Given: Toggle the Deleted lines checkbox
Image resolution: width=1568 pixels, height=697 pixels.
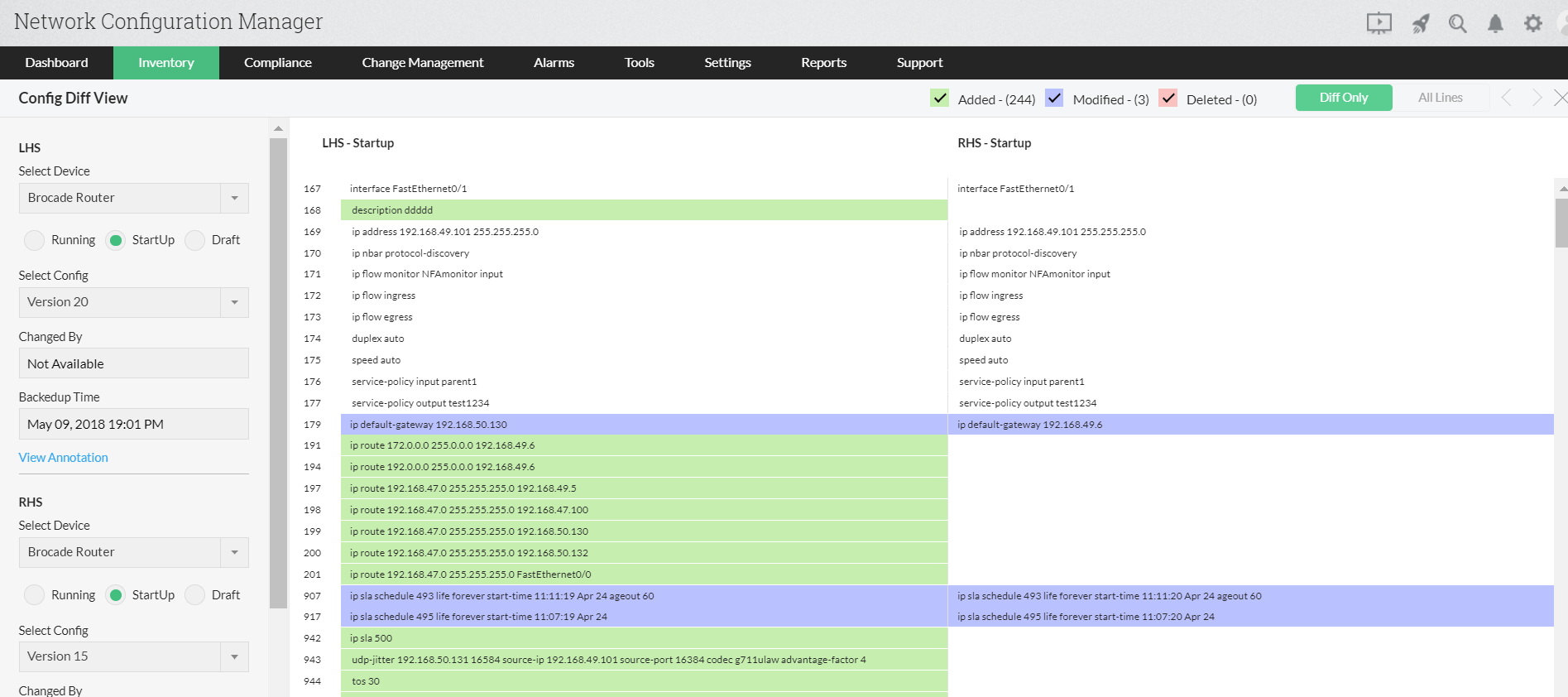Looking at the screenshot, I should coord(1168,99).
